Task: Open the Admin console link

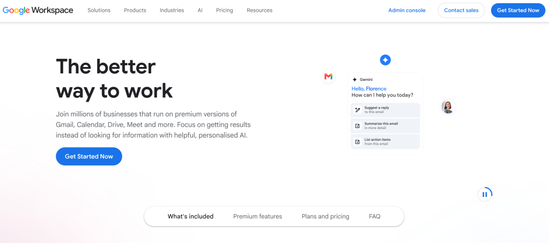Action: pos(407,11)
